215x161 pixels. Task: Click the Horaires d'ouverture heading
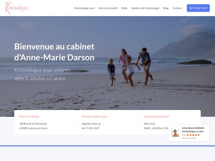pyautogui.click(x=156, y=116)
